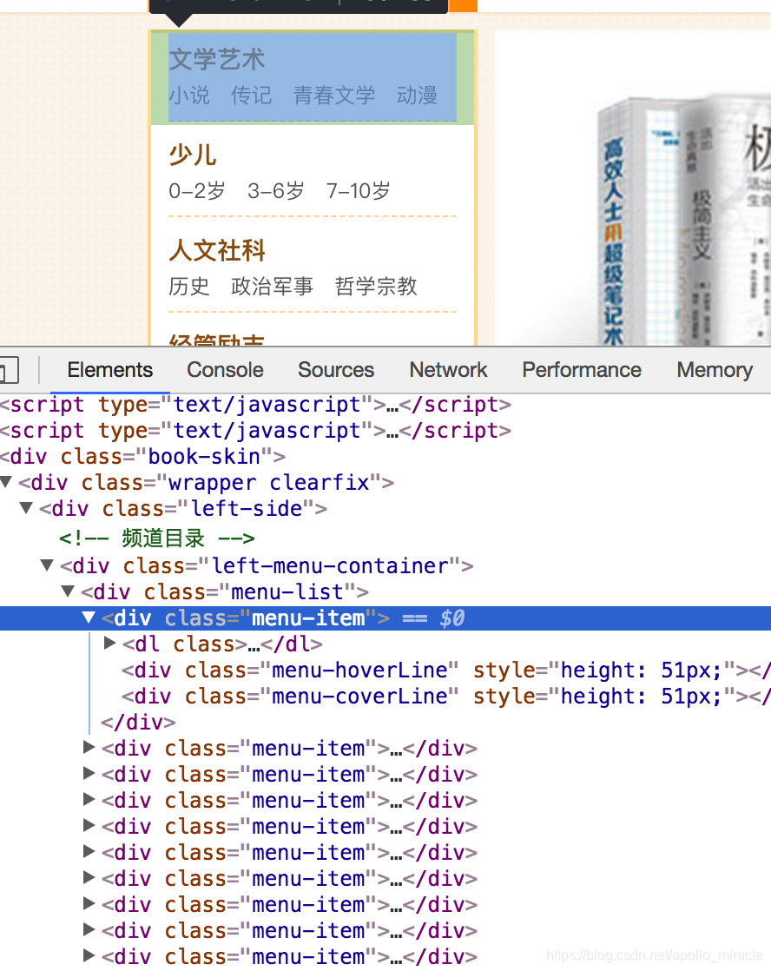
Task: Open the 青春文学 subcategory link
Action: click(334, 96)
